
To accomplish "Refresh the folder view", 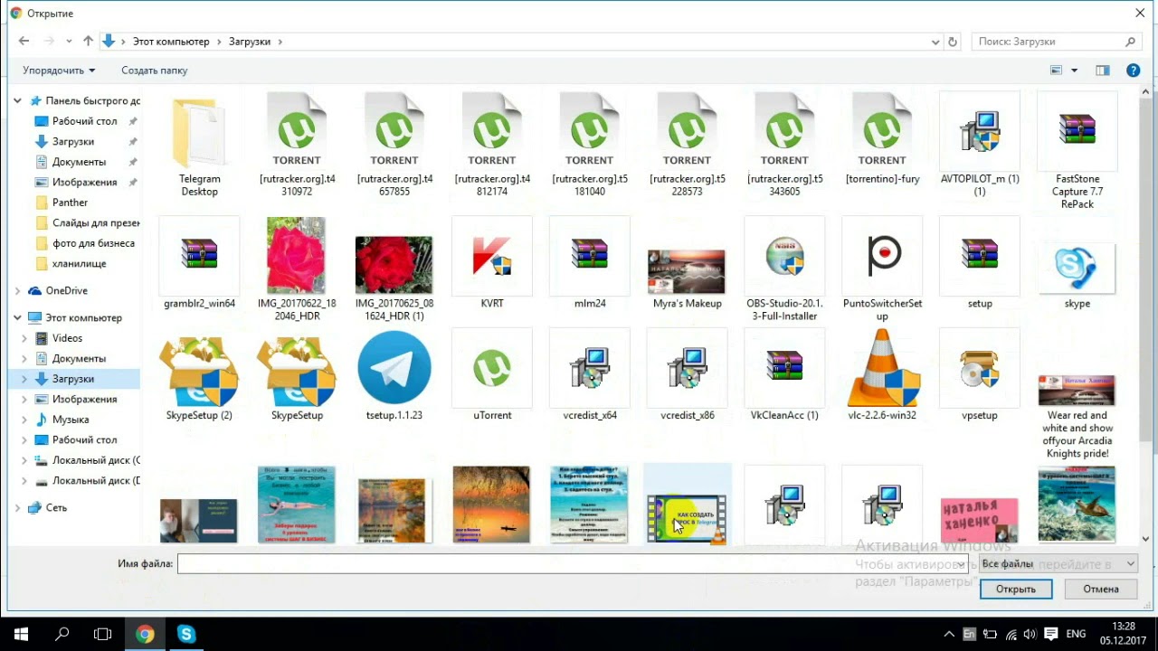I will click(952, 42).
